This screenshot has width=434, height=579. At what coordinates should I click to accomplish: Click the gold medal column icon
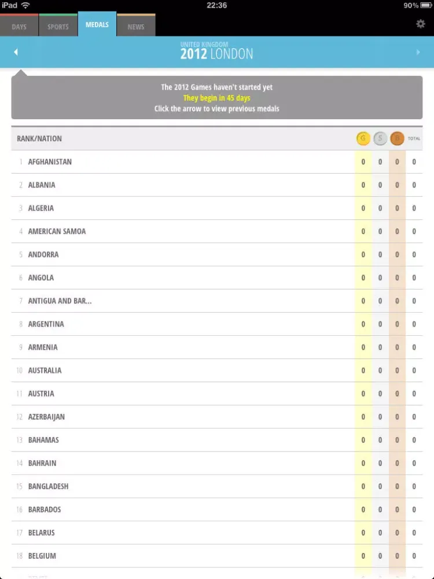[x=363, y=138]
